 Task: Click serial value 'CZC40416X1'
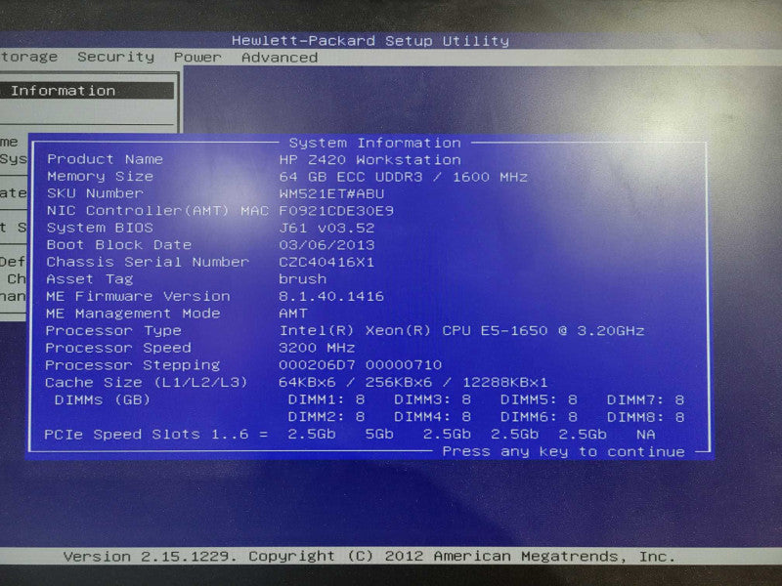coord(326,262)
